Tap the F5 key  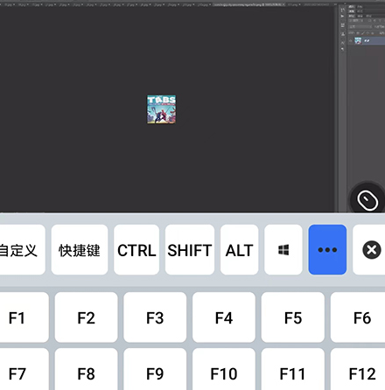(x=293, y=317)
